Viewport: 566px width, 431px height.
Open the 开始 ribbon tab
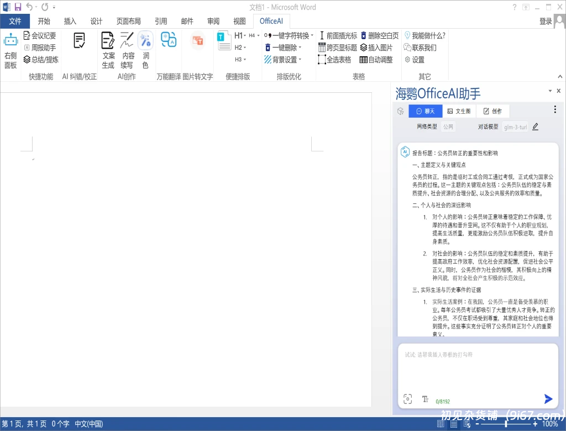(x=43, y=21)
